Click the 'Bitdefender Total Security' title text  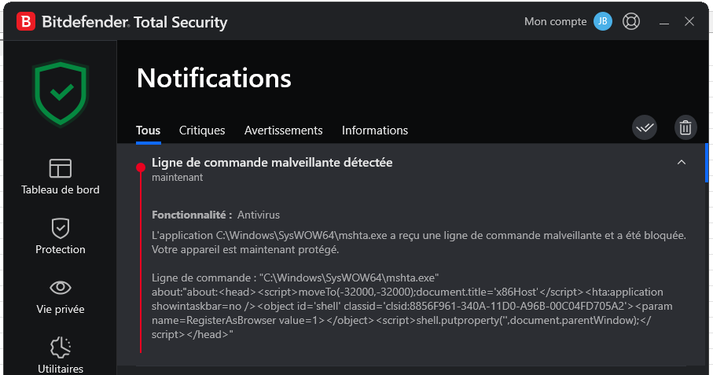134,22
